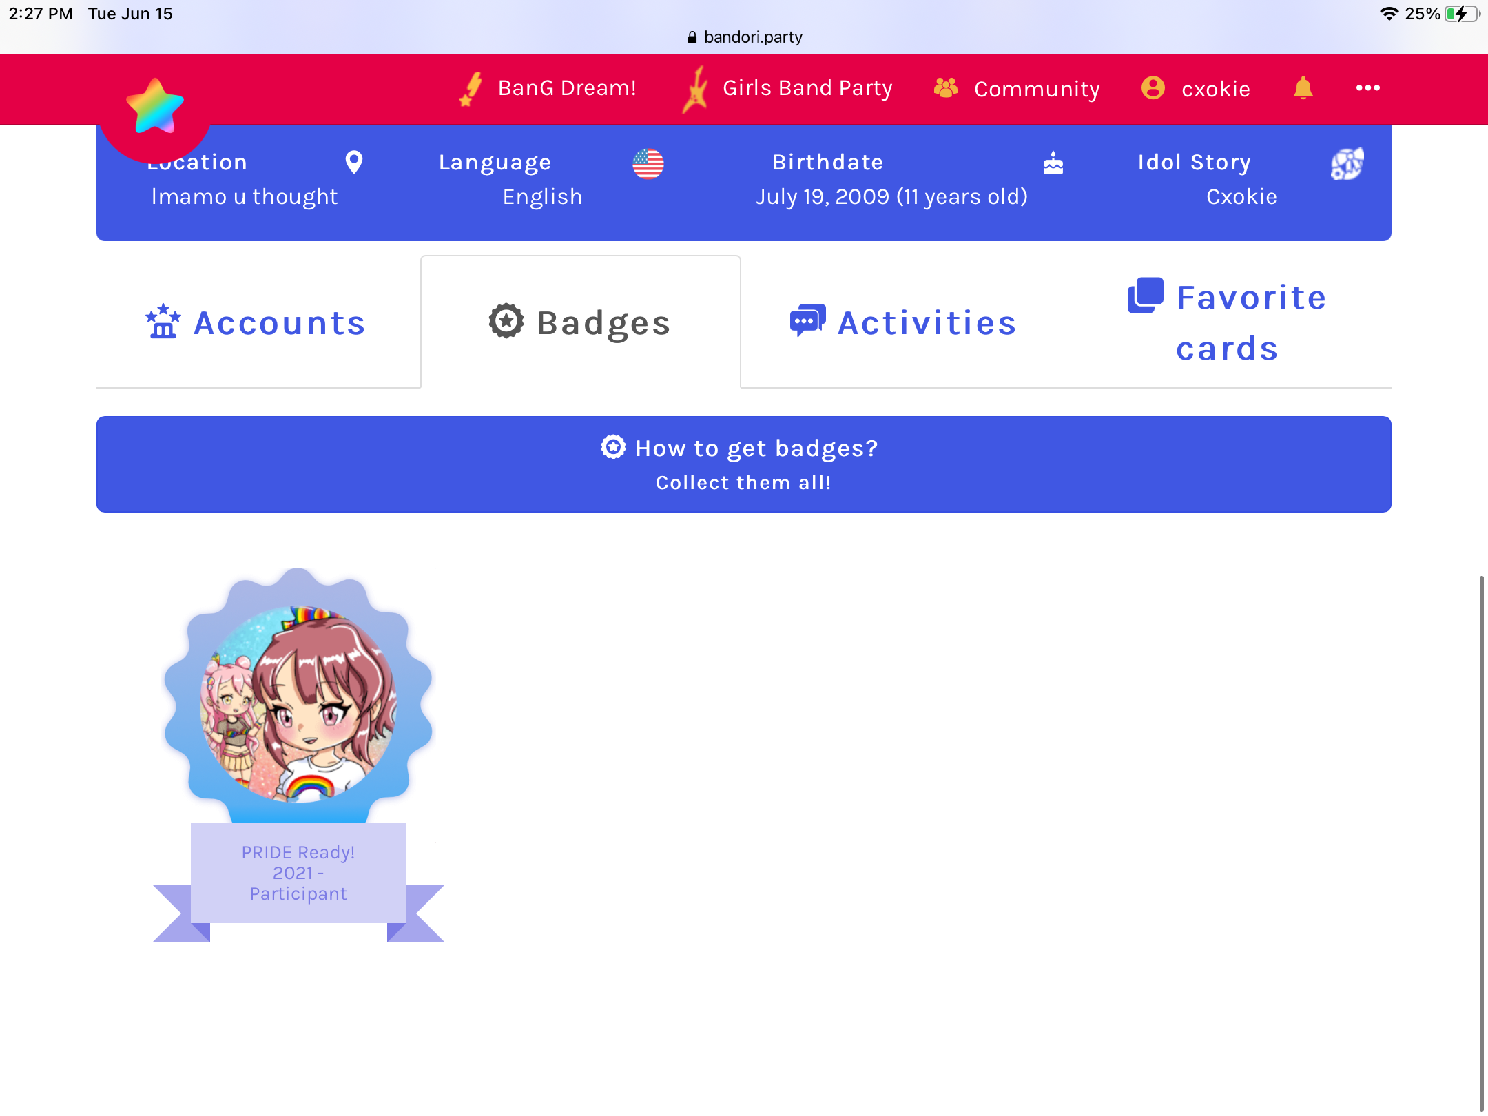
Task: Switch to the Accounts tab
Action: click(256, 322)
